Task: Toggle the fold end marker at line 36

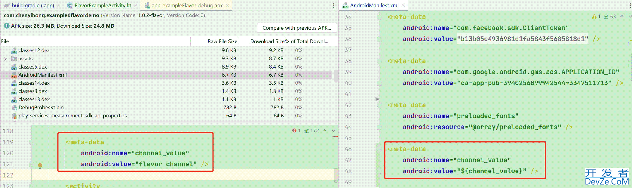Action: (x=379, y=39)
